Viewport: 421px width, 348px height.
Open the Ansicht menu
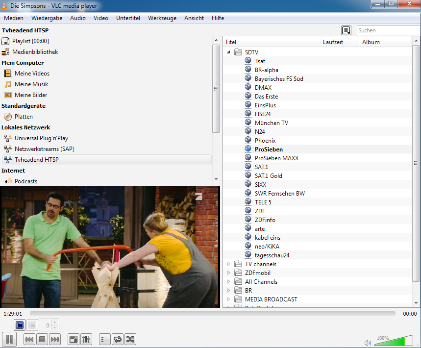(x=194, y=18)
